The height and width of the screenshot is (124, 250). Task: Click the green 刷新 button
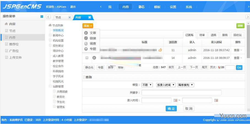[240, 26]
